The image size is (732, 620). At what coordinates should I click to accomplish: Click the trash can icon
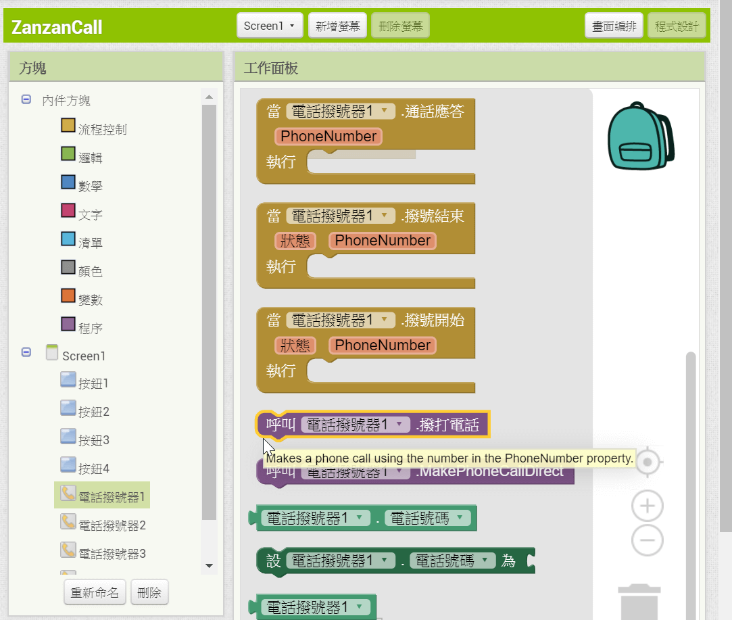coord(639,602)
